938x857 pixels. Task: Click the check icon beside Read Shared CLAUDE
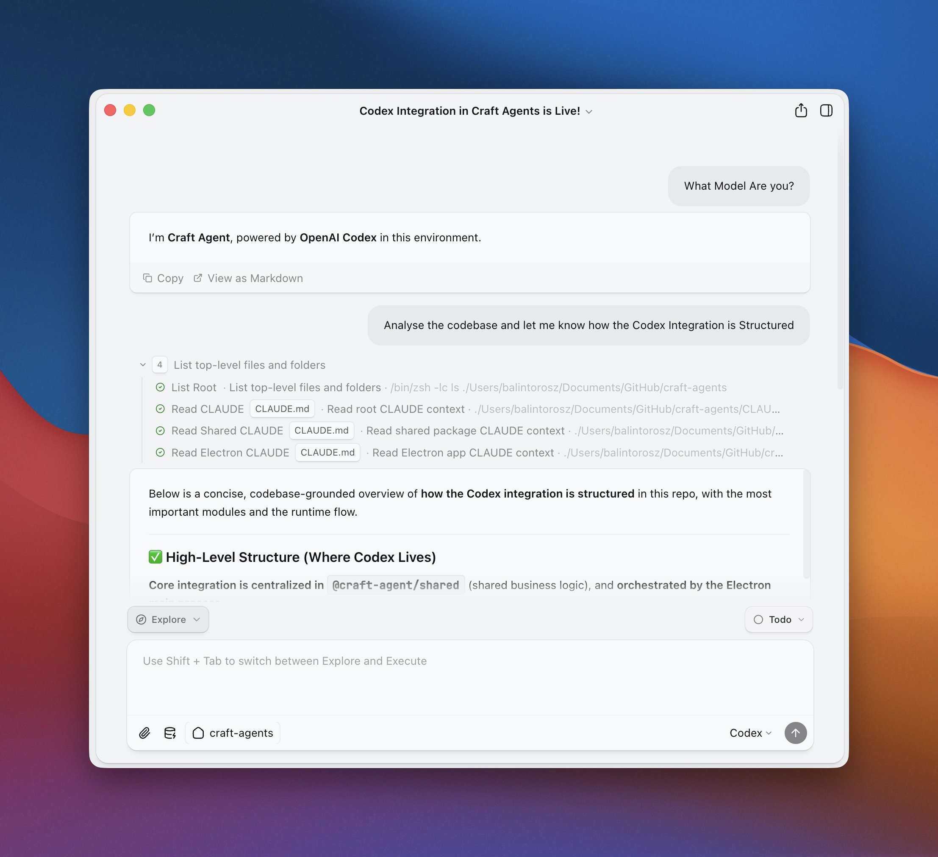click(160, 431)
